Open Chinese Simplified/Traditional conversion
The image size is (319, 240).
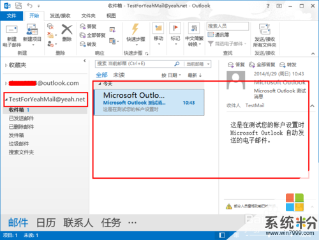coord(194,34)
